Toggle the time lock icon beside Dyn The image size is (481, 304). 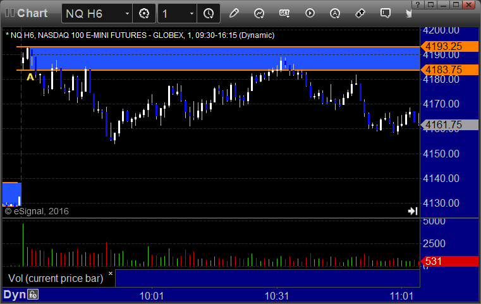[x=33, y=295]
